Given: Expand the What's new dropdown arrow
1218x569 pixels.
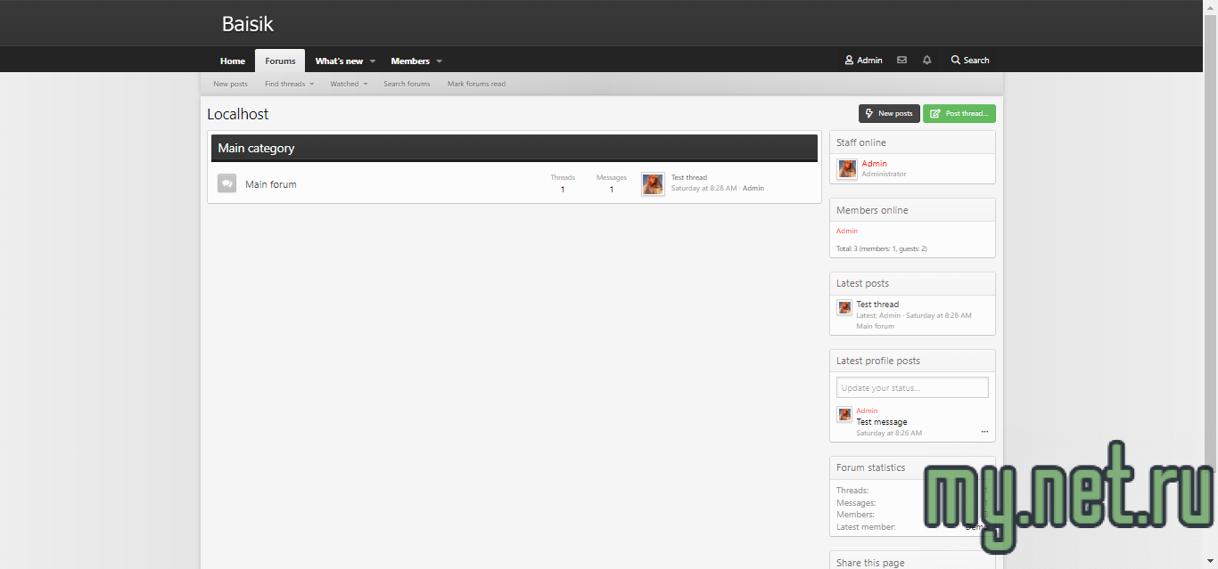Looking at the screenshot, I should (x=373, y=61).
